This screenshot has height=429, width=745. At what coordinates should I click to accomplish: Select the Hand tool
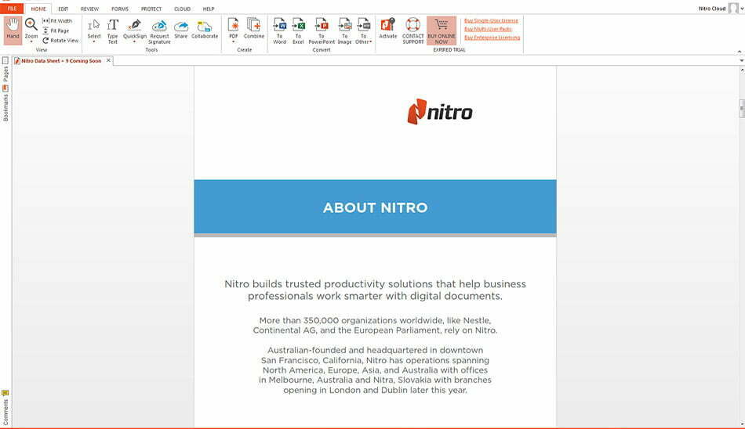point(13,30)
